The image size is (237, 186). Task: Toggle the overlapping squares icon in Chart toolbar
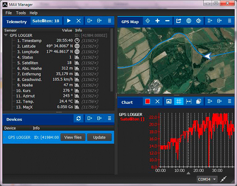point(199,102)
